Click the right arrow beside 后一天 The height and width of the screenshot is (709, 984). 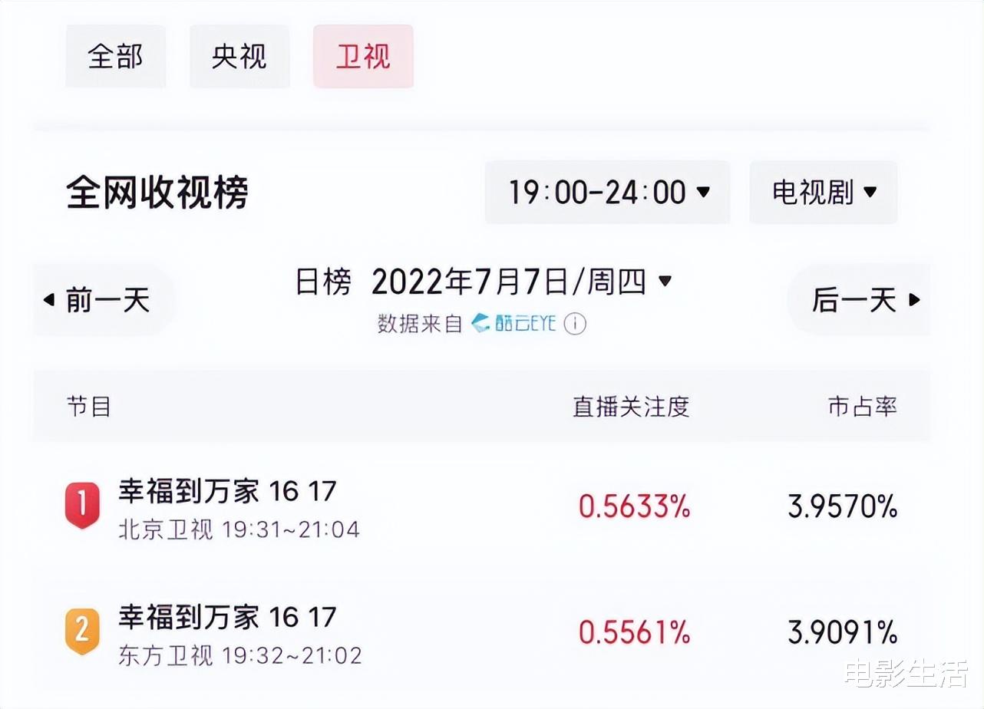(914, 300)
